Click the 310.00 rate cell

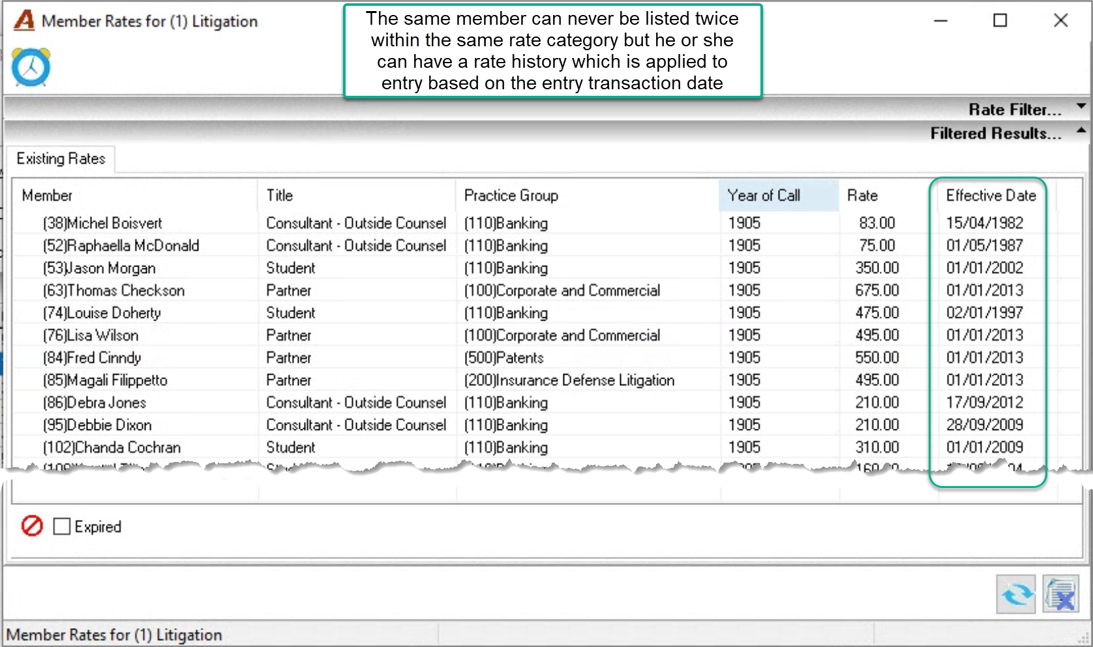click(x=877, y=448)
